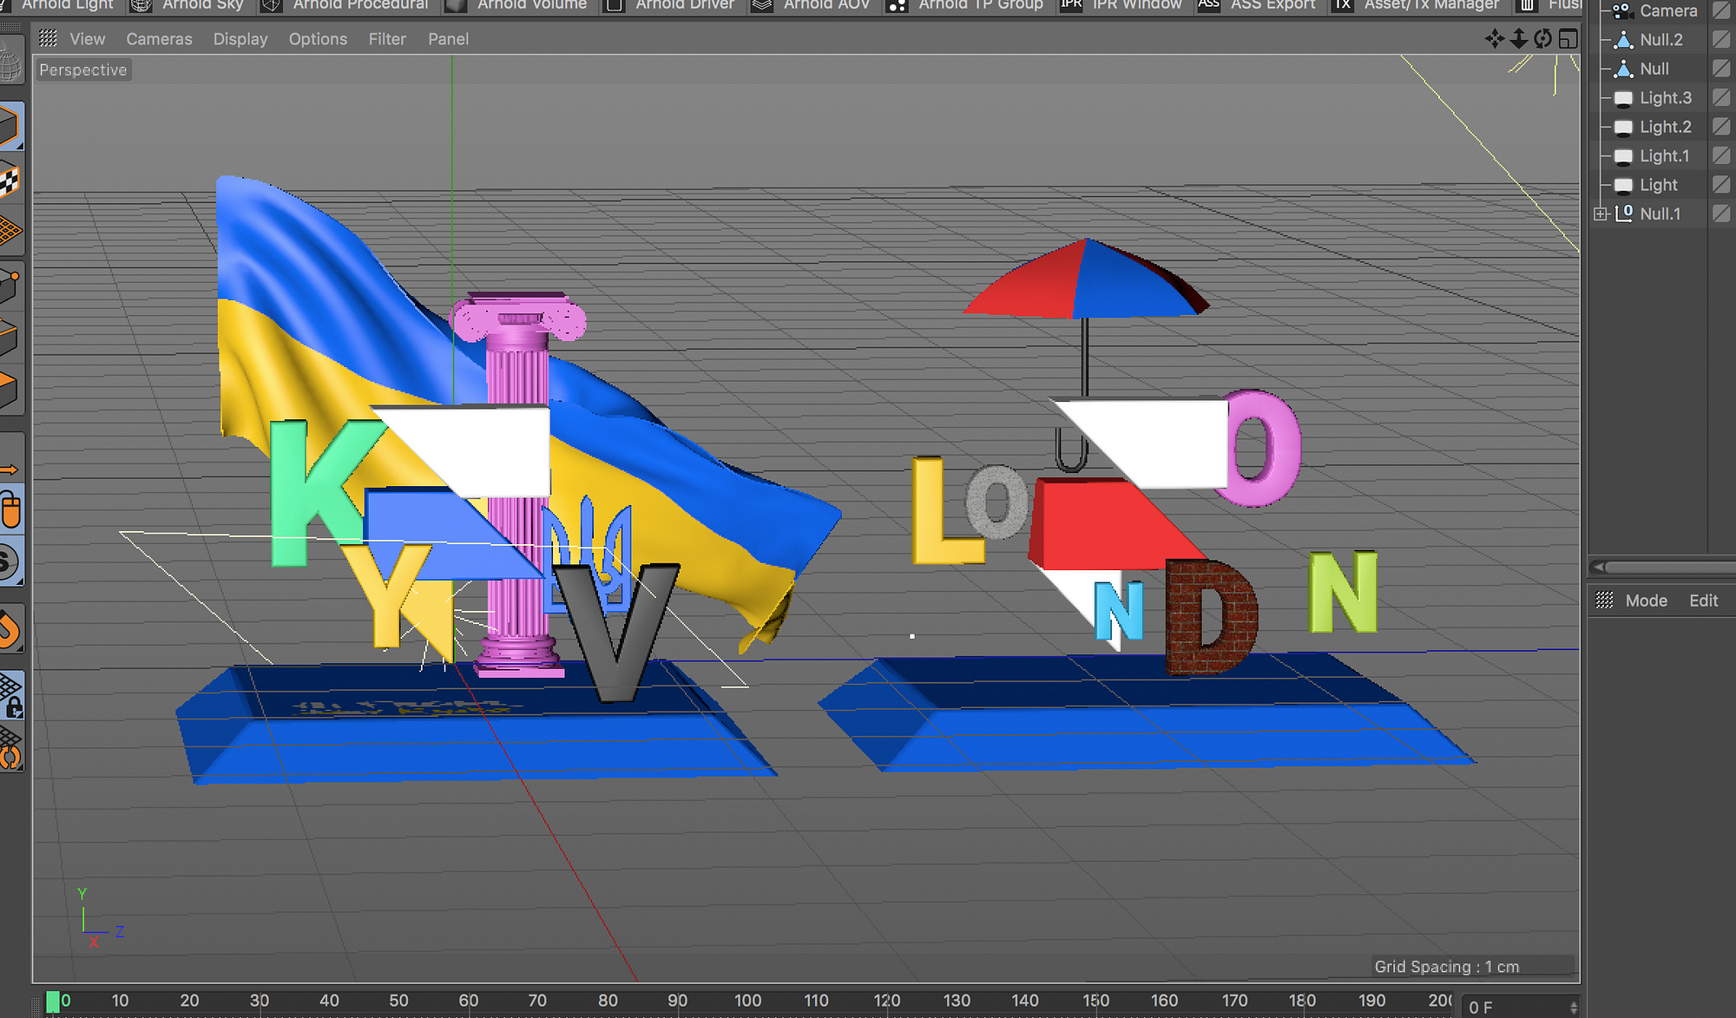Click the green timeline playhead marker
Viewport: 1736px width, 1018px height.
pyautogui.click(x=53, y=1002)
